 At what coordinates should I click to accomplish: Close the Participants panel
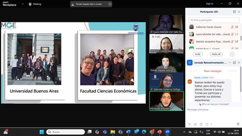239,12
